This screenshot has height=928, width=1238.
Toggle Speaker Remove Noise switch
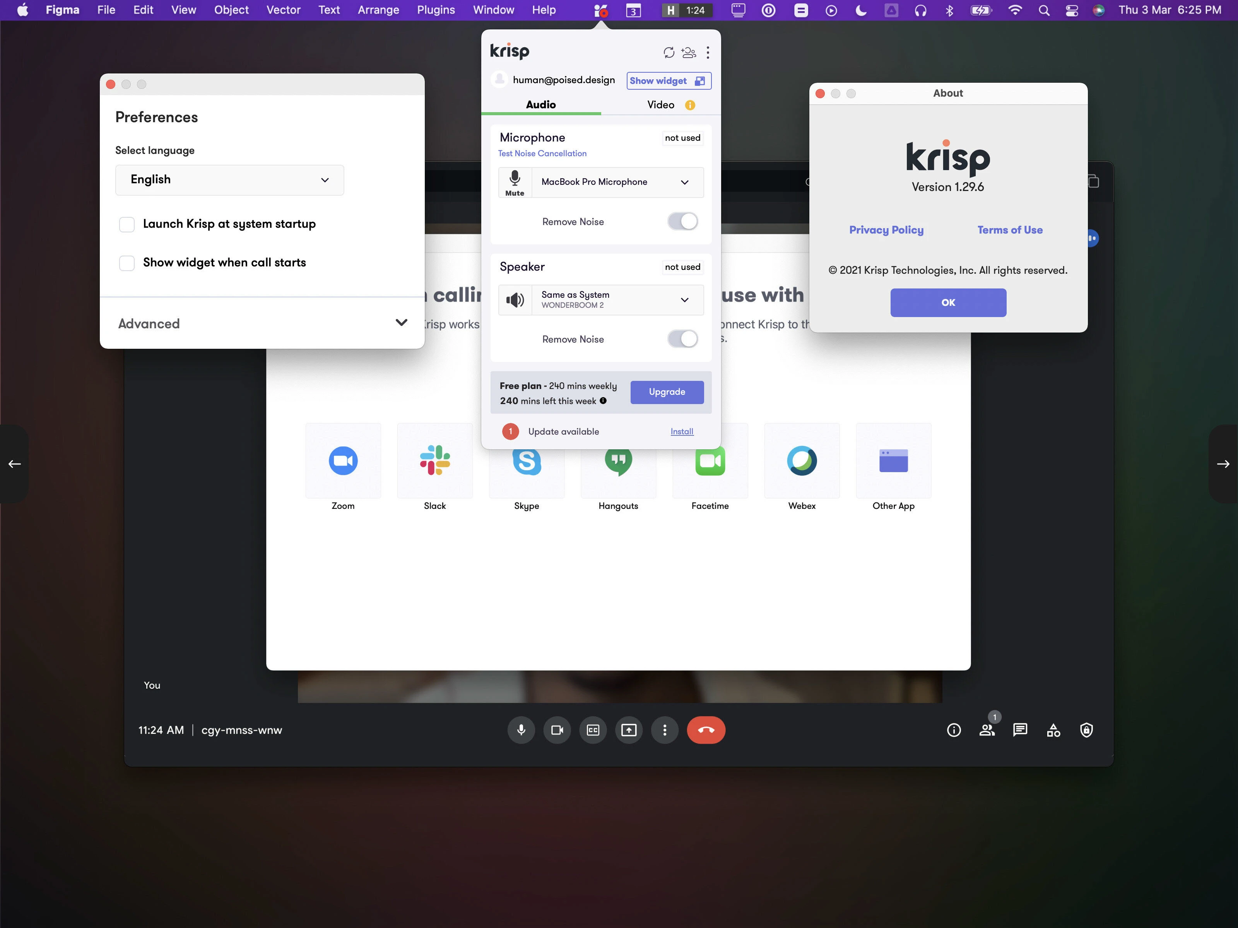tap(682, 339)
